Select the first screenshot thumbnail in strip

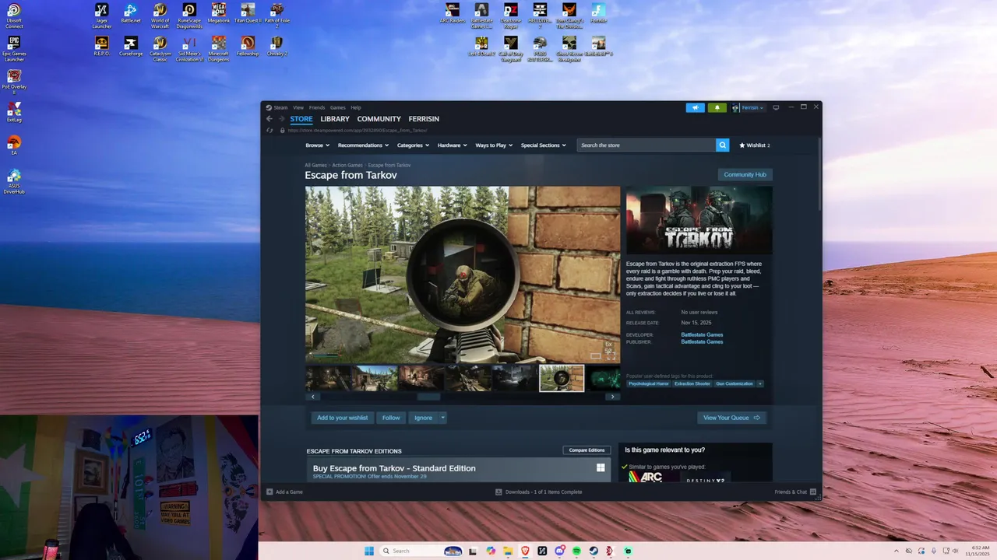pyautogui.click(x=328, y=378)
